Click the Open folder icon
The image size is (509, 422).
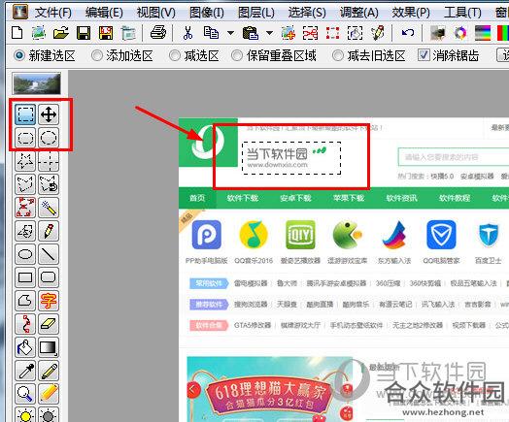coord(60,33)
